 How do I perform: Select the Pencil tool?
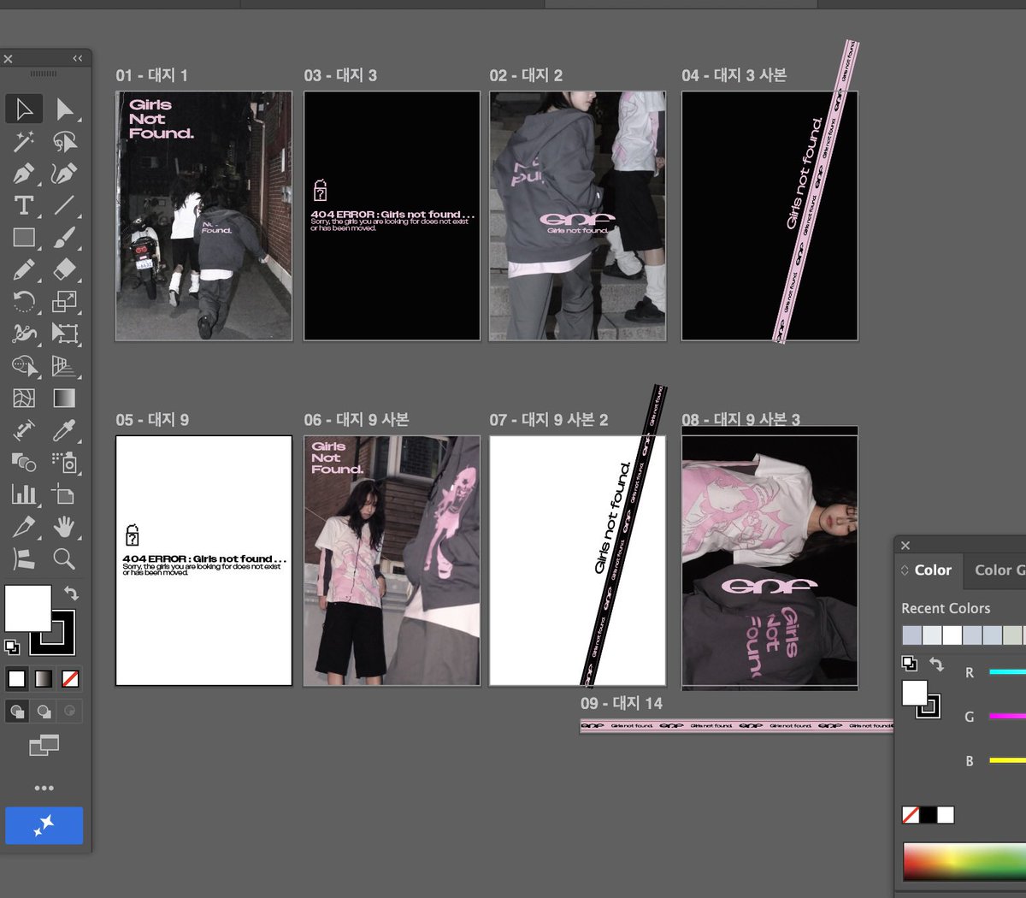pyautogui.click(x=24, y=269)
